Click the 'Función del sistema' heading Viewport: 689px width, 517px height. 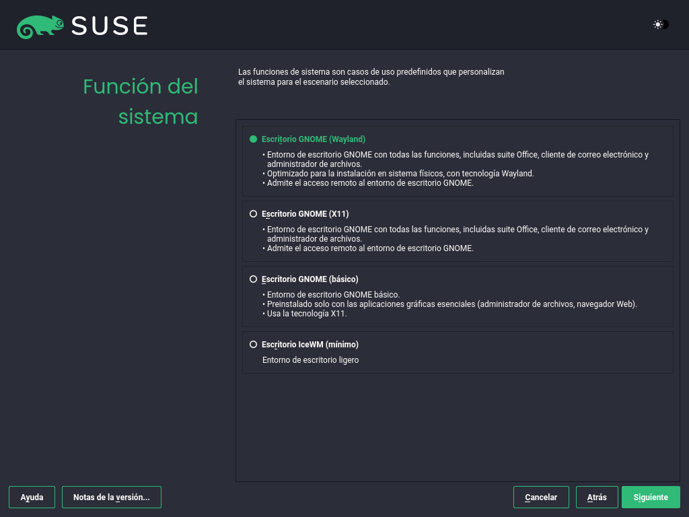141,102
